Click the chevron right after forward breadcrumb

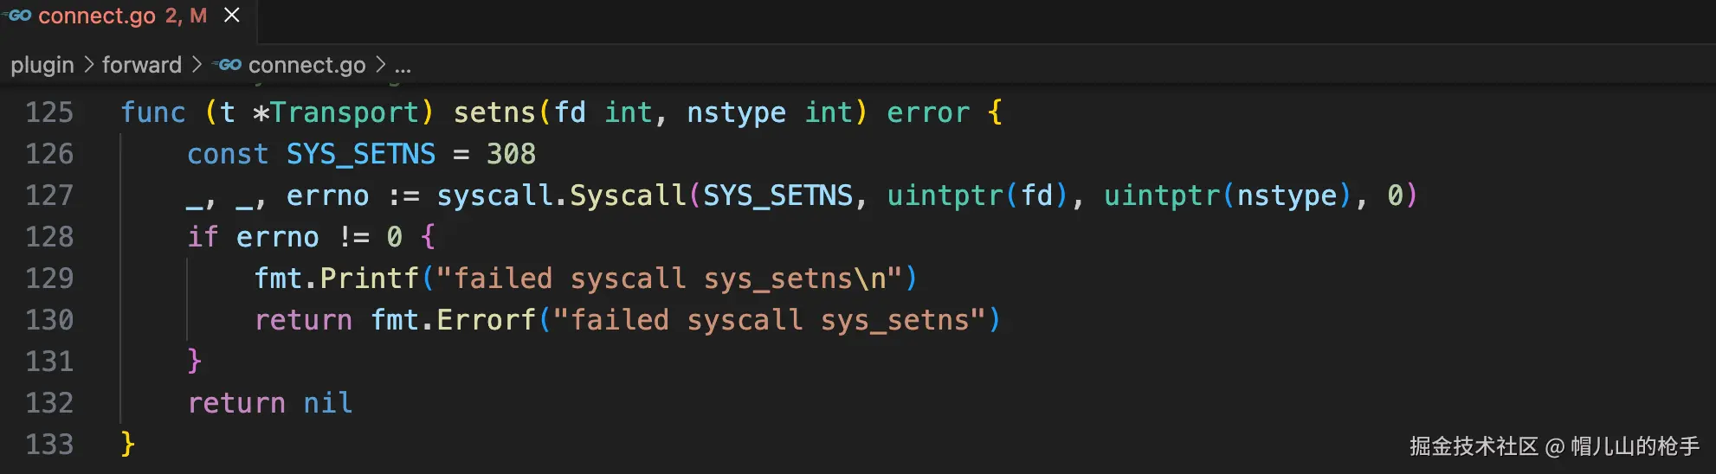[x=197, y=65]
